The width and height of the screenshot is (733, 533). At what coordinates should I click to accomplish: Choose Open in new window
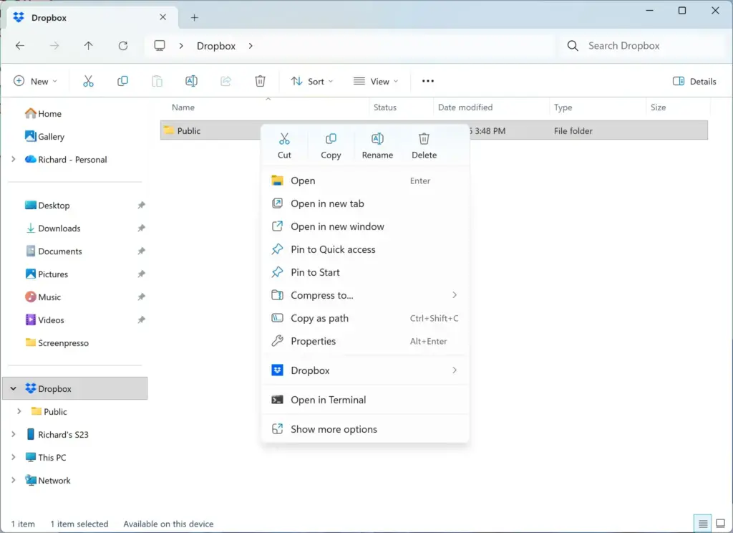point(365,226)
